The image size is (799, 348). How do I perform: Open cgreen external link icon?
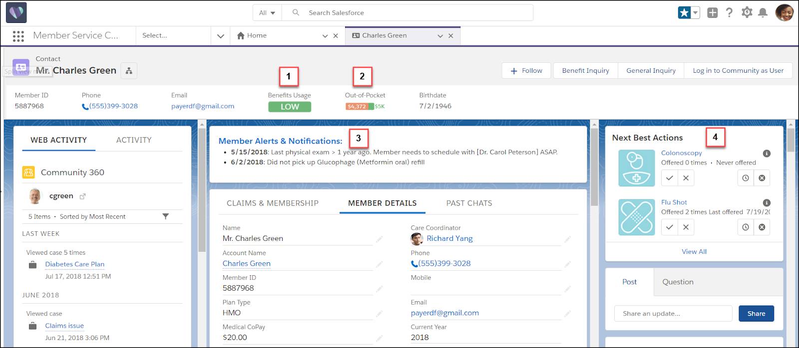point(82,196)
